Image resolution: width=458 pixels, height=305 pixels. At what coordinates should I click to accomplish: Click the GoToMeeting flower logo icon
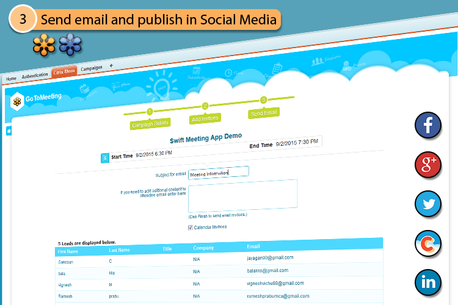(17, 102)
